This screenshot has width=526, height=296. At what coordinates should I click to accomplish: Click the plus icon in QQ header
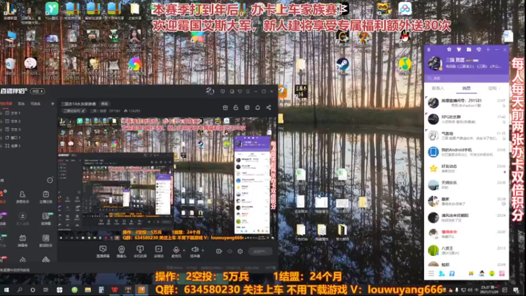coord(488,50)
